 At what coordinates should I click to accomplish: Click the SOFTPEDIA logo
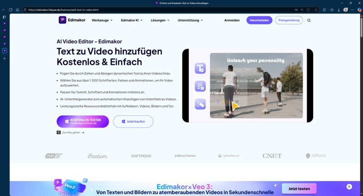tap(141, 156)
